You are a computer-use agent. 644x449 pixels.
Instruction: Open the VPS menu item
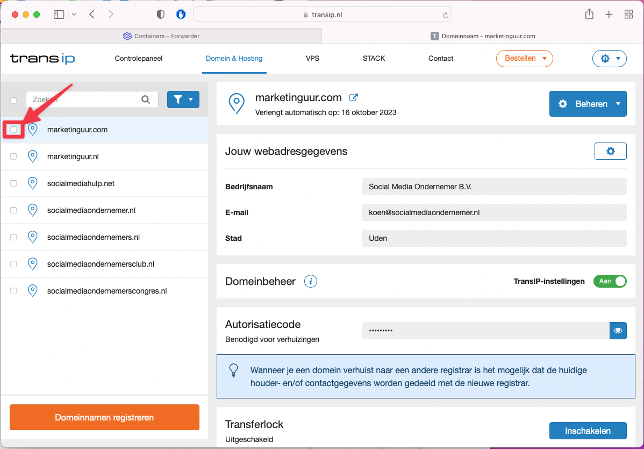(x=312, y=59)
